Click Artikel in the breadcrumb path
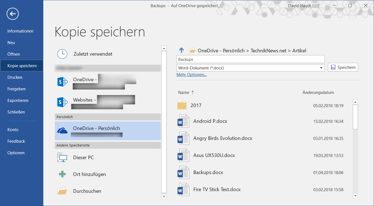 pos(299,51)
